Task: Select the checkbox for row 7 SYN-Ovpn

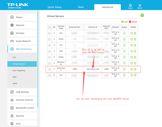Action: pyautogui.click(x=50, y=69)
